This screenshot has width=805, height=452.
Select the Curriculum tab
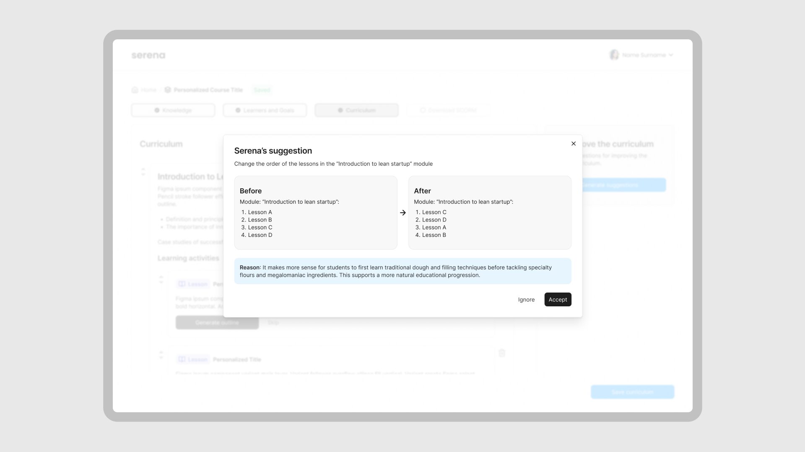tap(356, 110)
